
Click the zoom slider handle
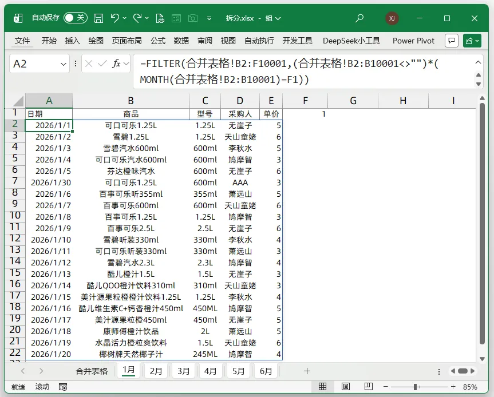416,387
